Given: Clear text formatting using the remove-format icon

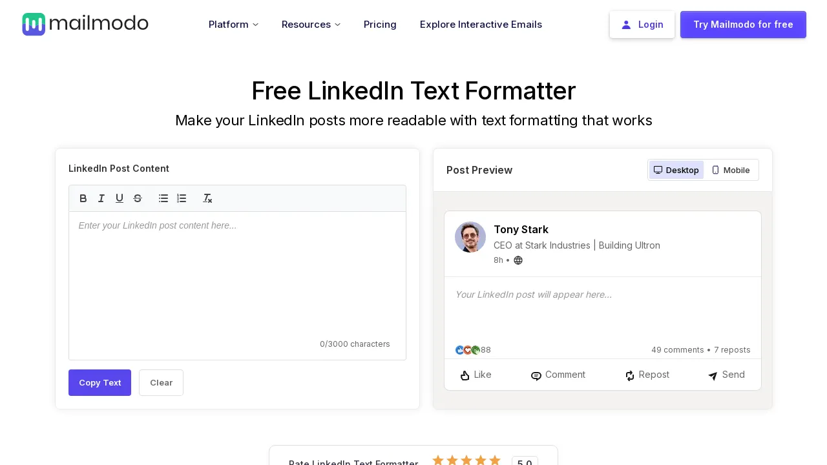Looking at the screenshot, I should (207, 198).
